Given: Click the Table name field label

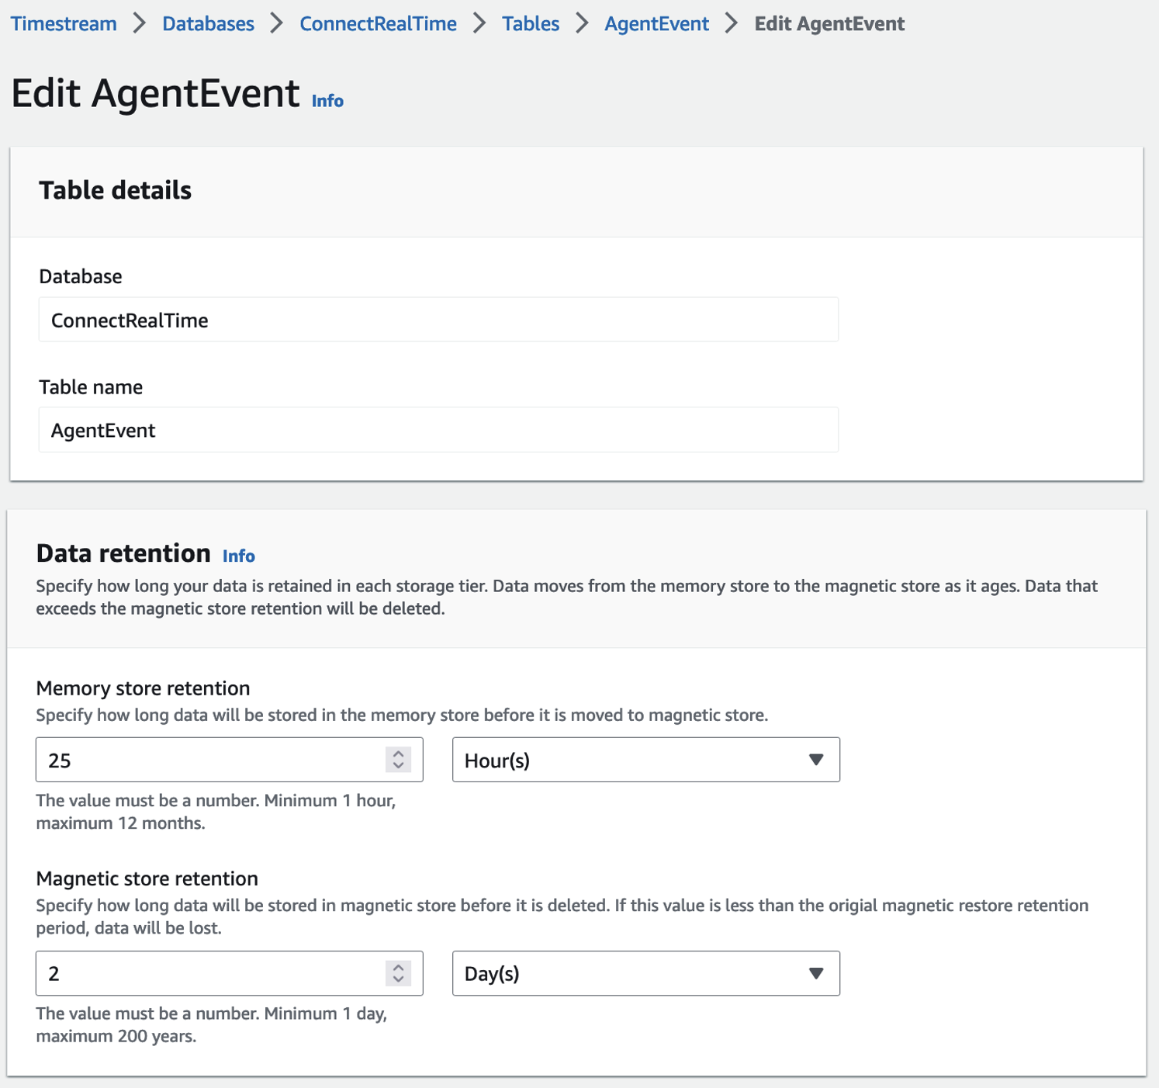Looking at the screenshot, I should [91, 387].
